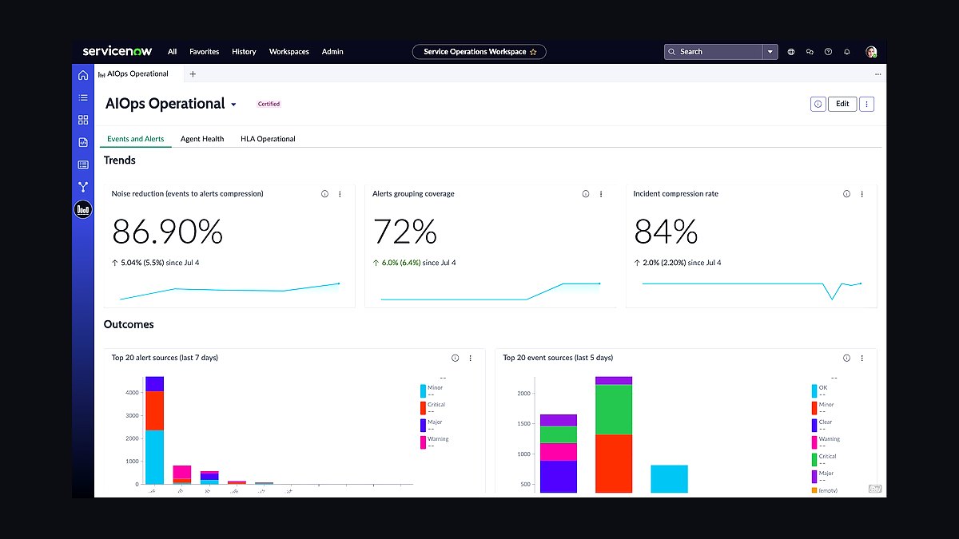This screenshot has height=539, width=959.
Task: Open Top 20 event sources options menu
Action: 862,359
